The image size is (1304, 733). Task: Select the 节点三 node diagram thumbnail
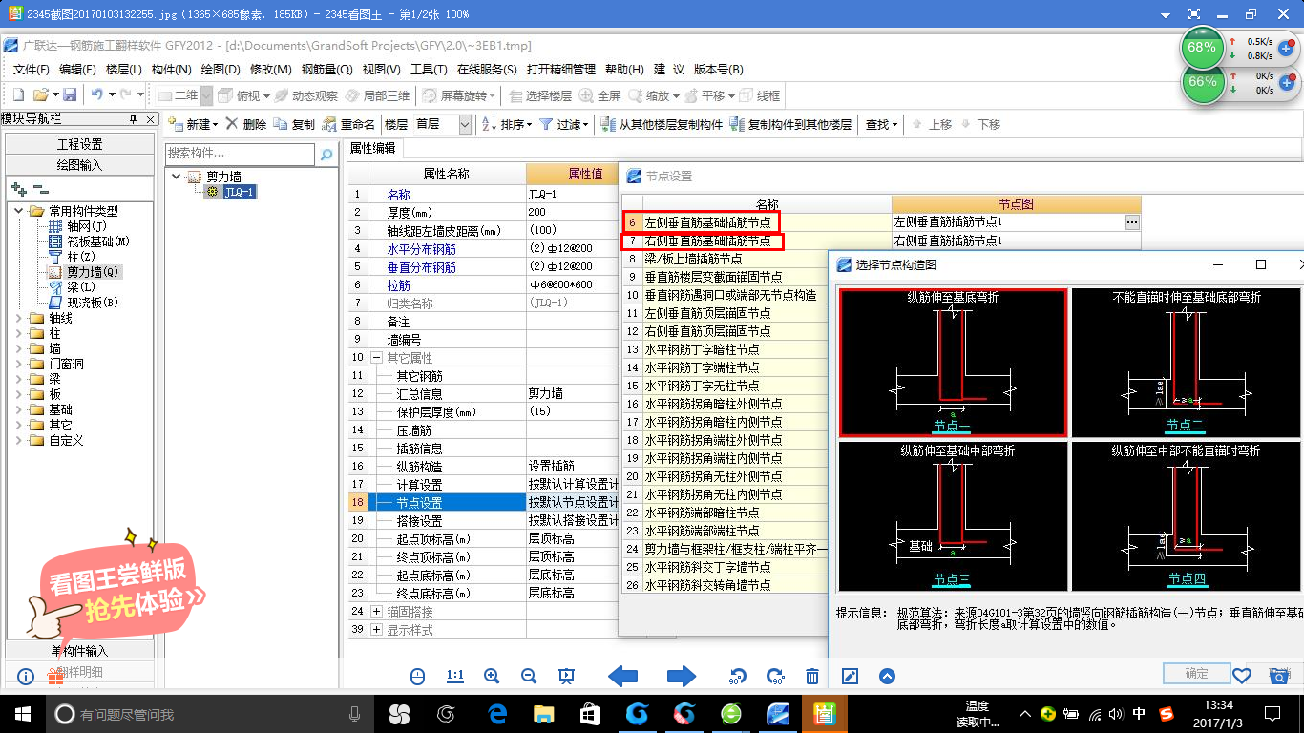(952, 516)
